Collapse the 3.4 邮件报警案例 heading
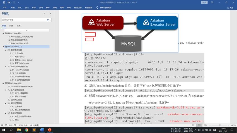Viewport: 237px width, 133px height. [6, 103]
